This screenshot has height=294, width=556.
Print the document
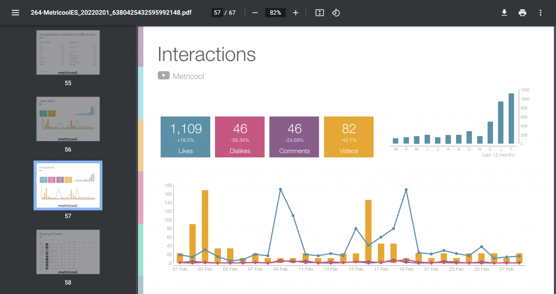[522, 13]
